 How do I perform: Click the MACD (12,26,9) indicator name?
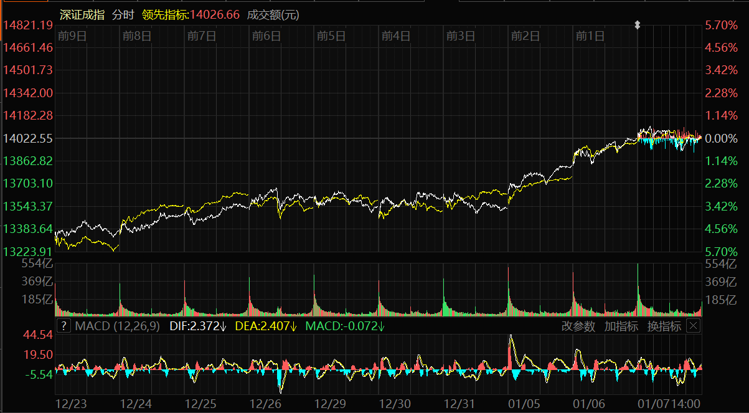(117, 326)
